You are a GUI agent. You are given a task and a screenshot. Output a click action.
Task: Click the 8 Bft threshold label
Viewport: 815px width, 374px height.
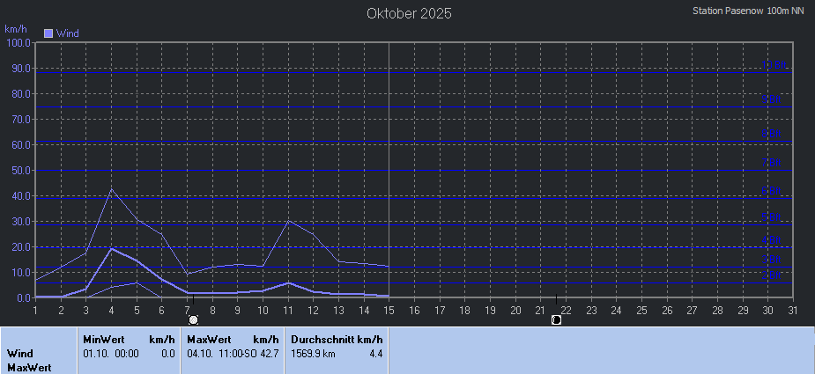click(772, 134)
